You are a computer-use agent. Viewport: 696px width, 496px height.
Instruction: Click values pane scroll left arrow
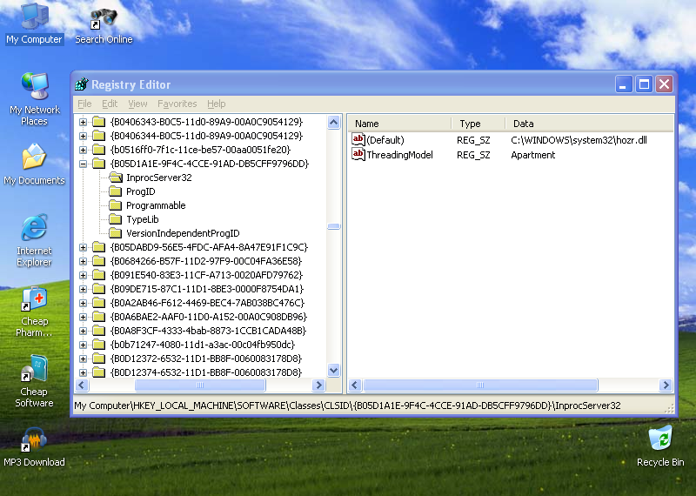pyautogui.click(x=355, y=385)
